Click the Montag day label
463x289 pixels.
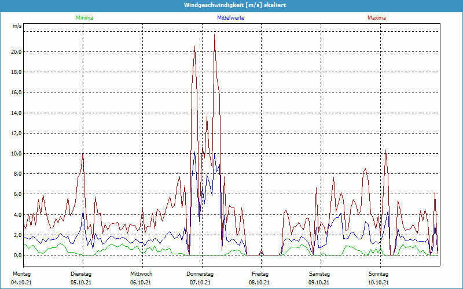tap(21, 274)
